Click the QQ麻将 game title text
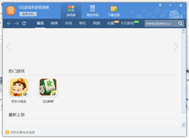This screenshot has width=189, height=139. click(x=48, y=101)
